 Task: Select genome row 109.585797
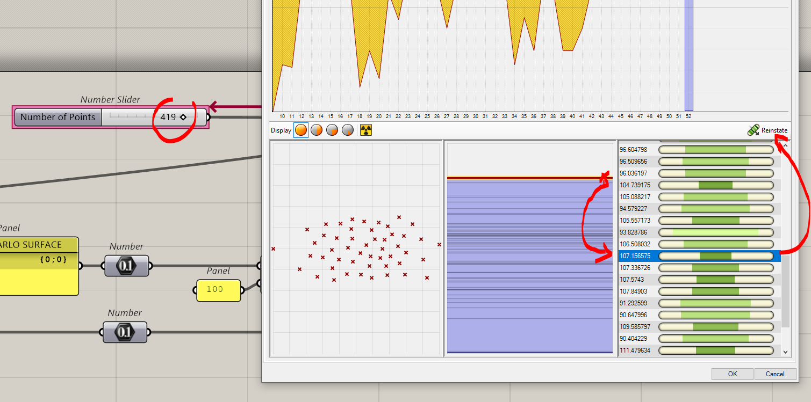(699, 327)
